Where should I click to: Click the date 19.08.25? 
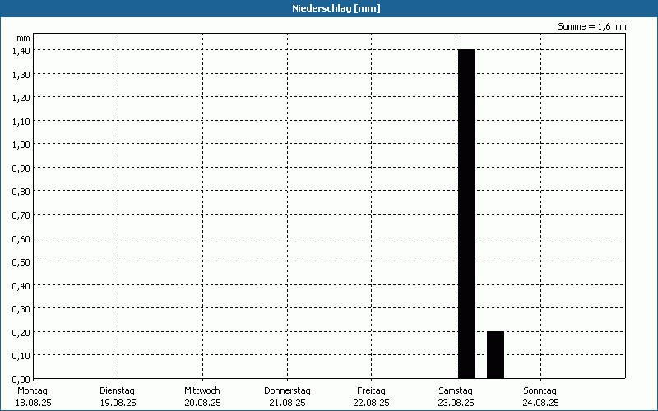click(118, 404)
